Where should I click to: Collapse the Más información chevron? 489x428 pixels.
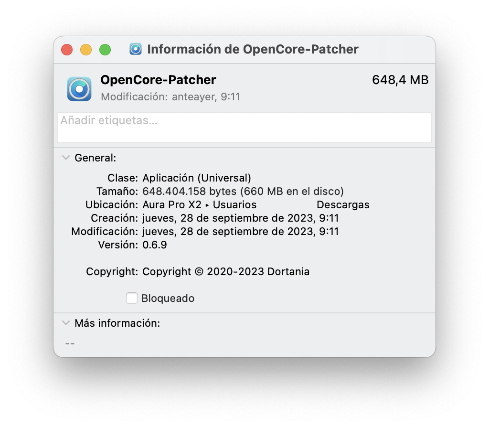coord(66,323)
